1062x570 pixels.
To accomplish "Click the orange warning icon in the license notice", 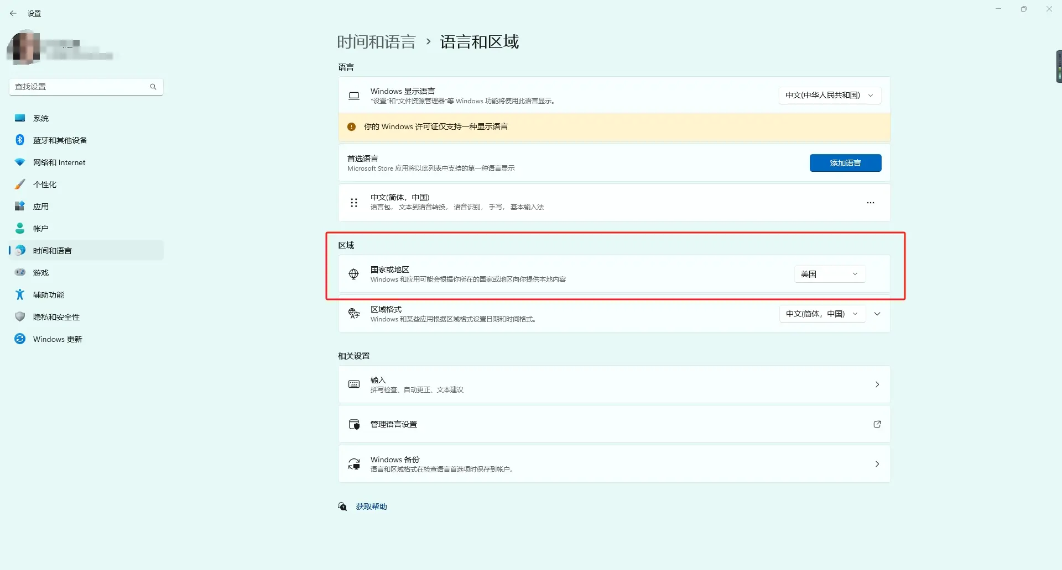I will tap(351, 126).
